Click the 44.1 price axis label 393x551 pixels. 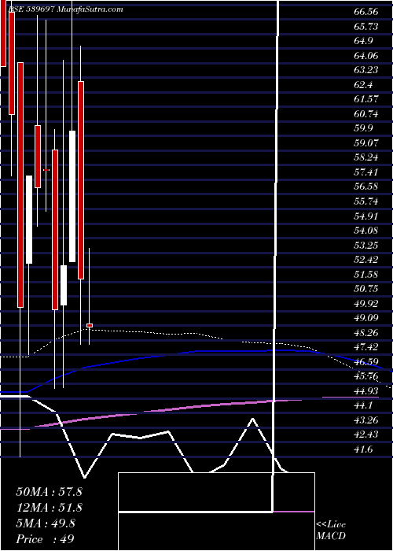pyautogui.click(x=363, y=406)
